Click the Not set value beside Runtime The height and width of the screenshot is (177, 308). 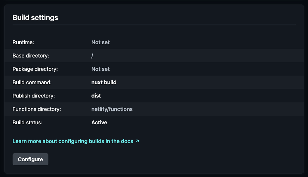pos(100,42)
